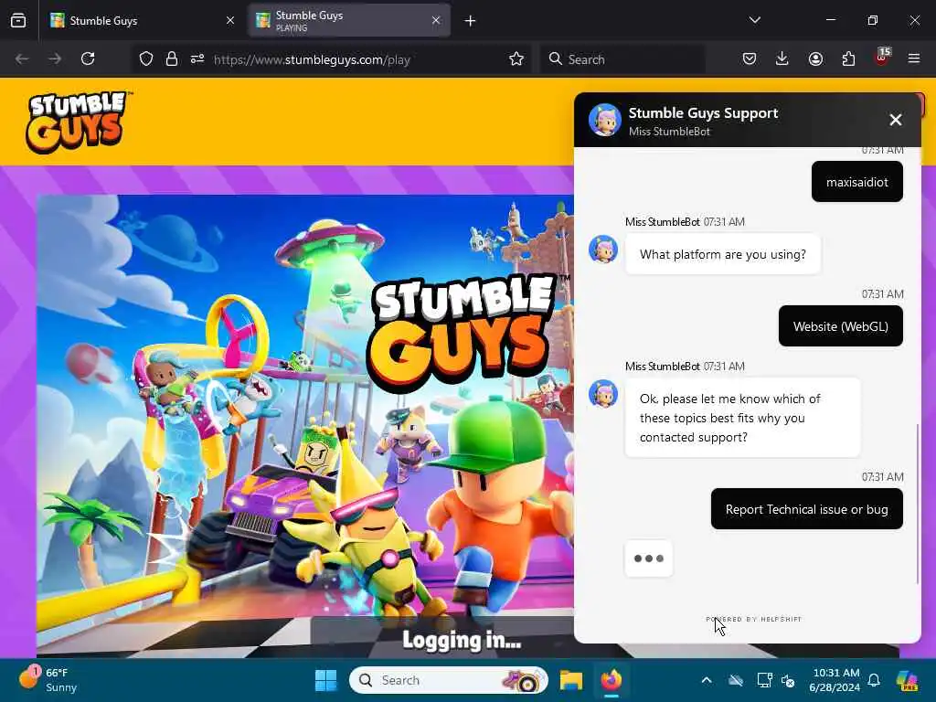Viewport: 936px width, 702px height.
Task: Click the taskbar Search box
Action: pos(448,680)
